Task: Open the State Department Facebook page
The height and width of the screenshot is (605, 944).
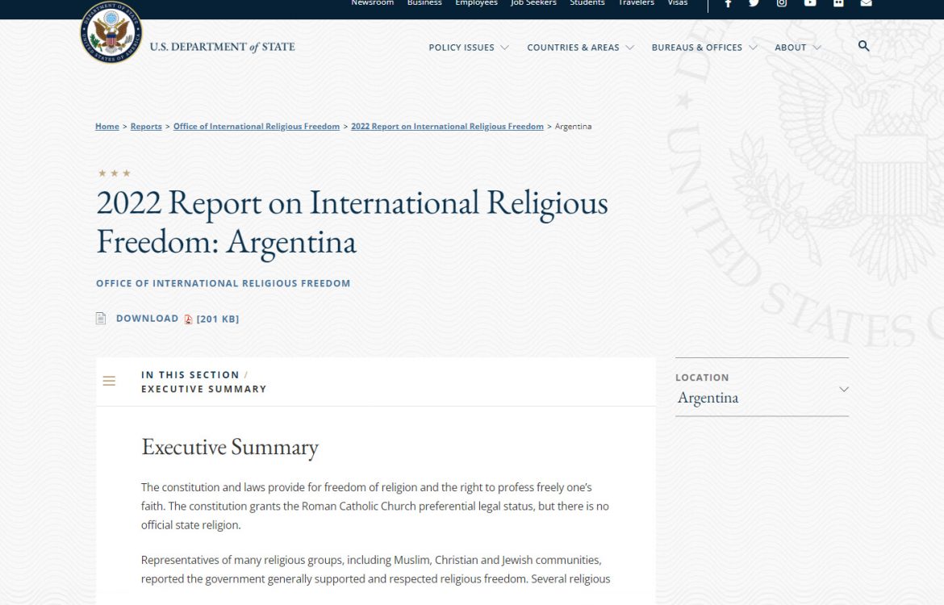Action: point(728,4)
